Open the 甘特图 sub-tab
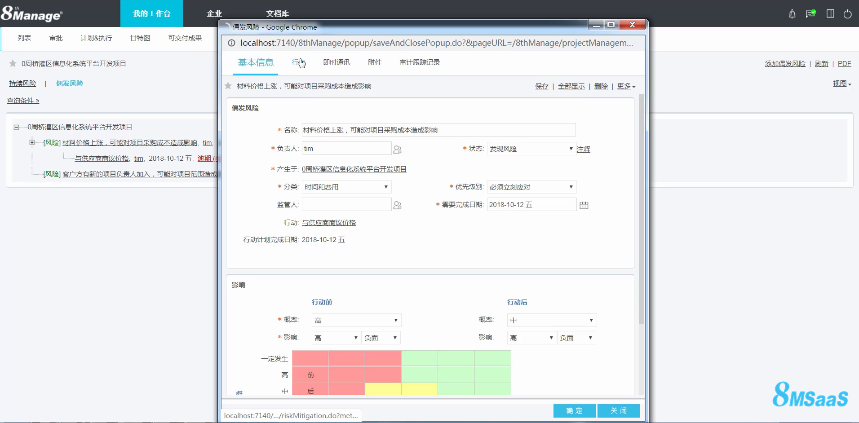 (x=140, y=38)
